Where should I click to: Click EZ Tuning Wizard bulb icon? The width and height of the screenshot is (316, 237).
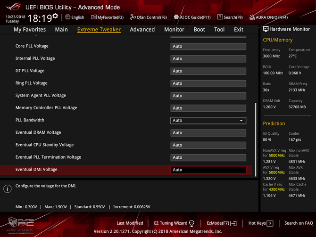tap(191, 223)
